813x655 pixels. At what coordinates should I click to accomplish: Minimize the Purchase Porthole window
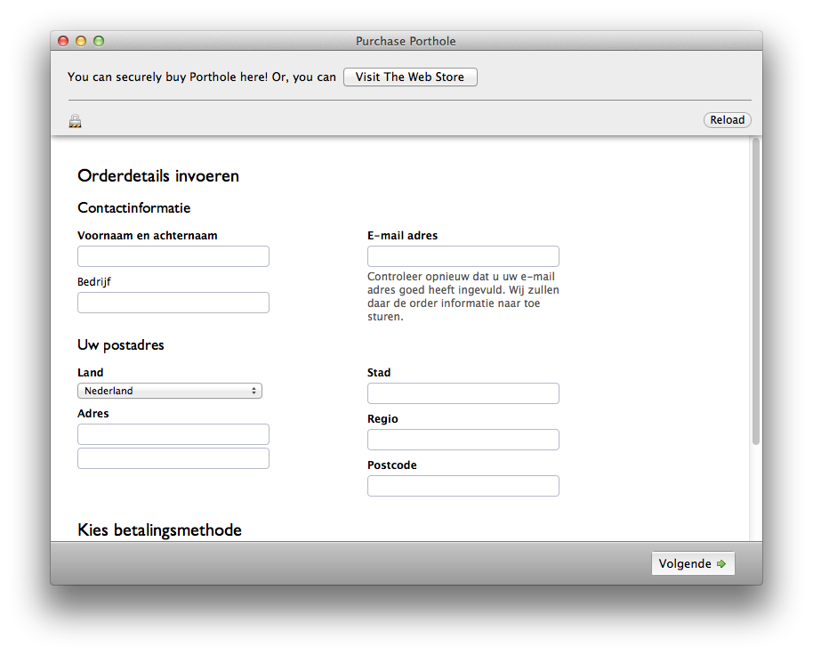click(x=81, y=41)
